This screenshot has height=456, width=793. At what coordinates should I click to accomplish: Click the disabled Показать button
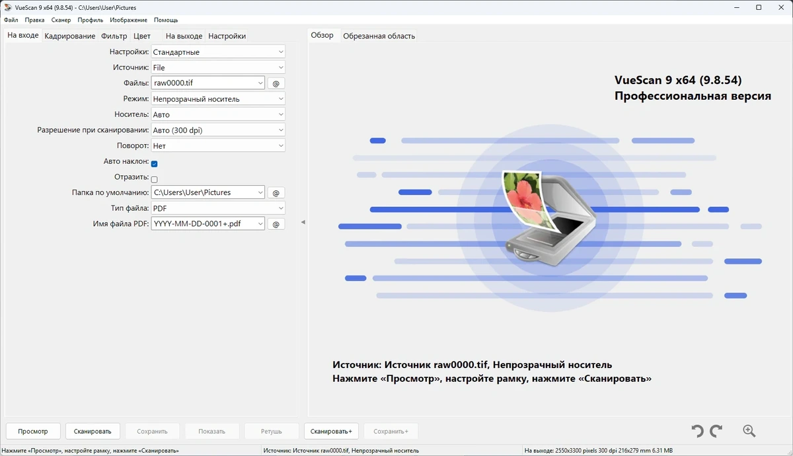pyautogui.click(x=211, y=432)
